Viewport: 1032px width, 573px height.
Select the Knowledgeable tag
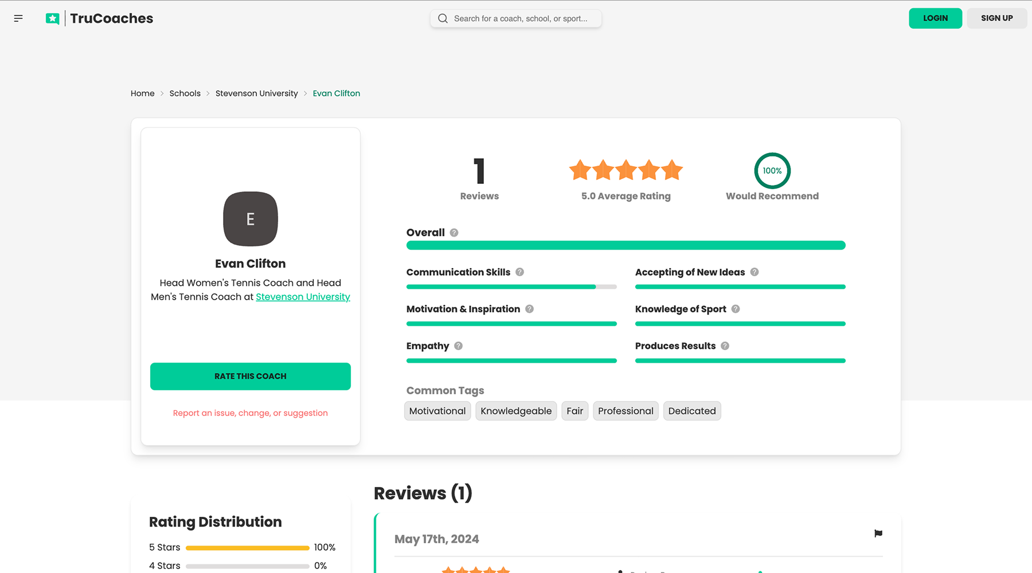(x=515, y=411)
